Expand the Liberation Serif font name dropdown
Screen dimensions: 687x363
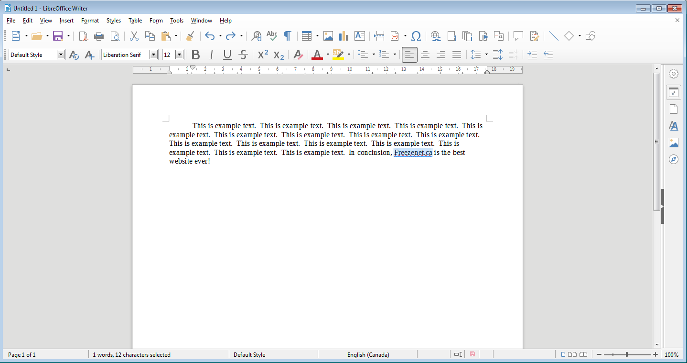click(x=153, y=55)
